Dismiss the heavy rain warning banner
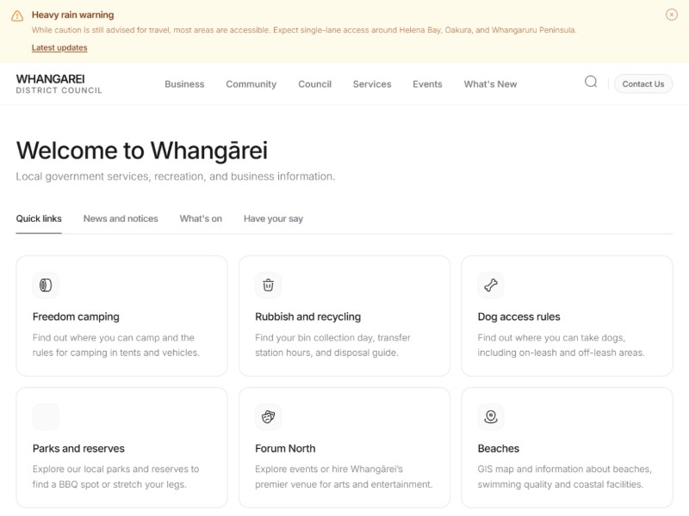 pyautogui.click(x=672, y=15)
